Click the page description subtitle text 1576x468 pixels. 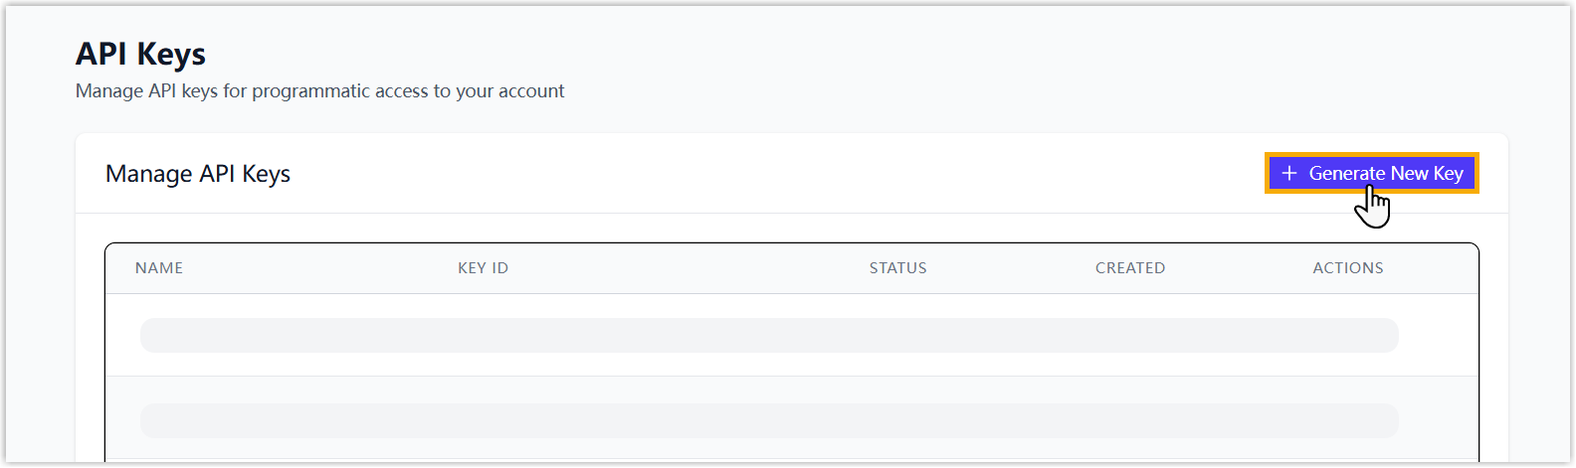click(319, 91)
